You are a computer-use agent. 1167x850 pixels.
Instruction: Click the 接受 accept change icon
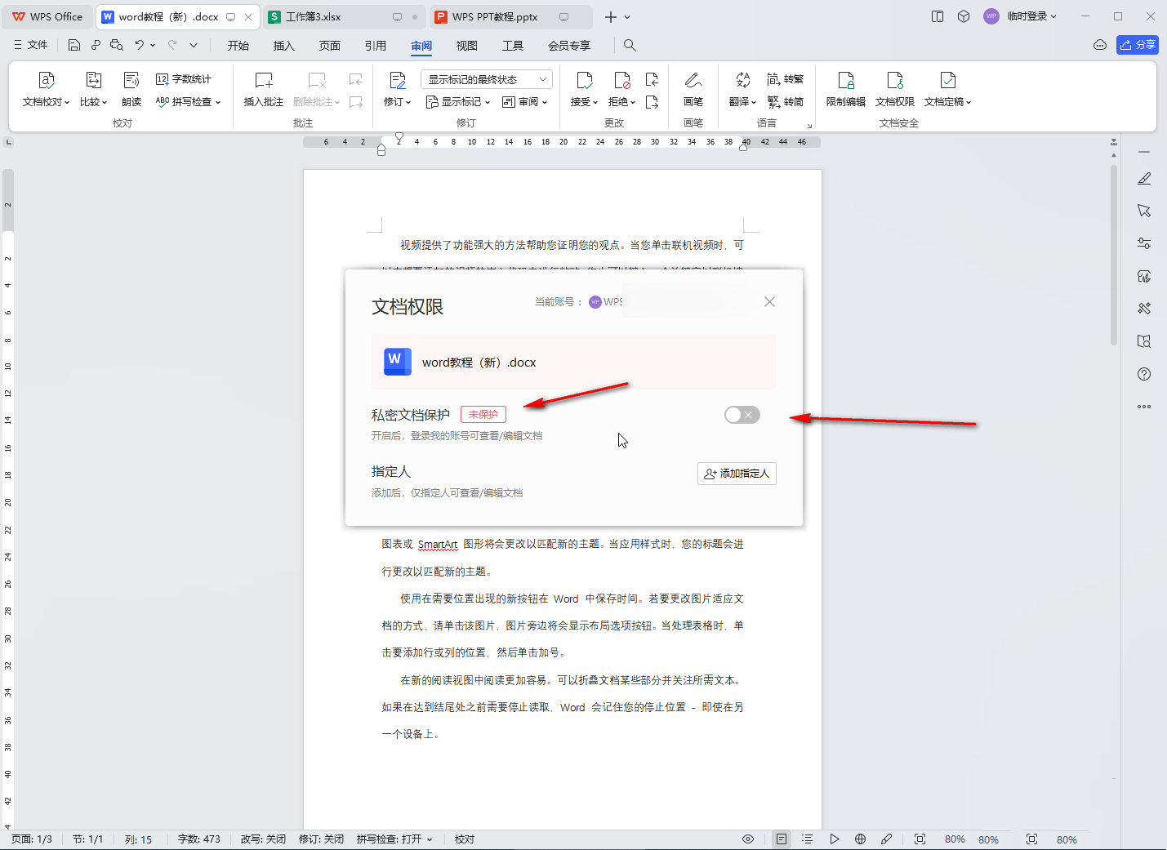584,80
